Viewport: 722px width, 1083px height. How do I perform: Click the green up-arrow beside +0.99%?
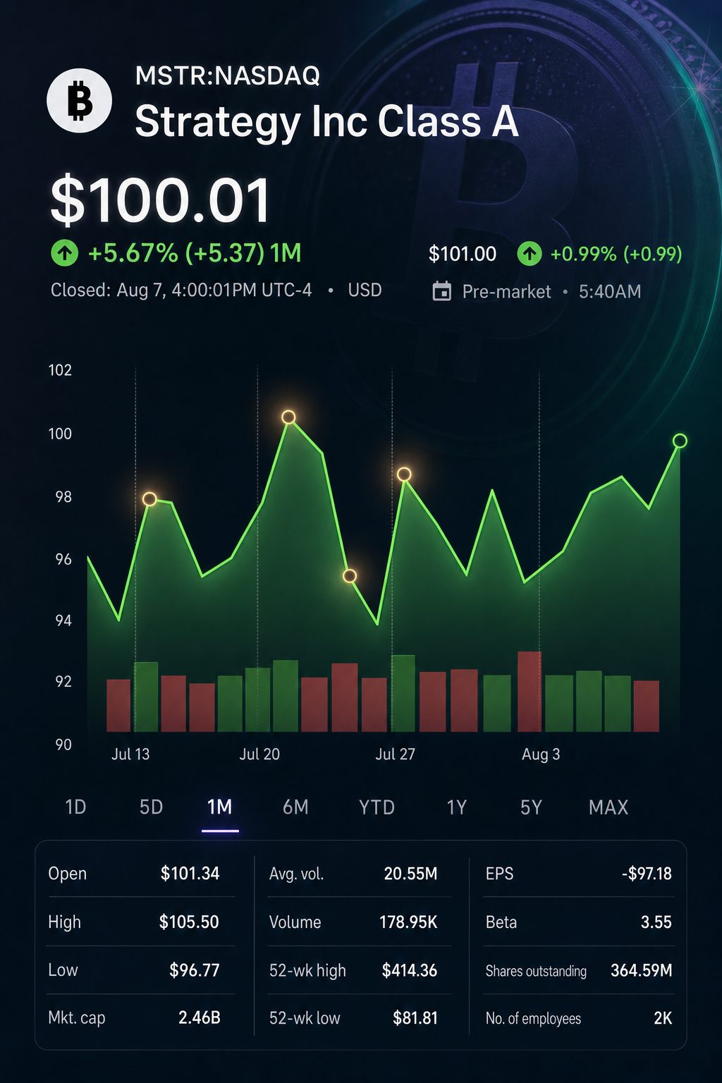pyautogui.click(x=530, y=254)
